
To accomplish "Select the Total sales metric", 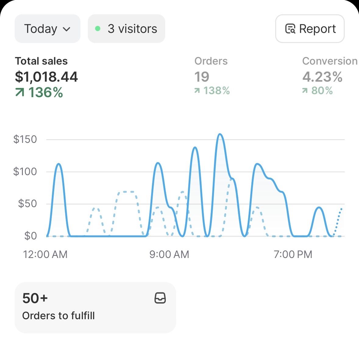I will pos(41,61).
